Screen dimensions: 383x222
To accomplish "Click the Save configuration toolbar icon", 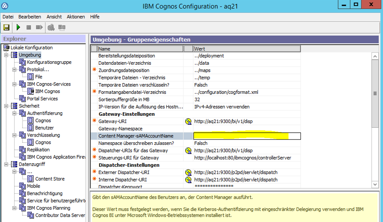I will [7, 27].
